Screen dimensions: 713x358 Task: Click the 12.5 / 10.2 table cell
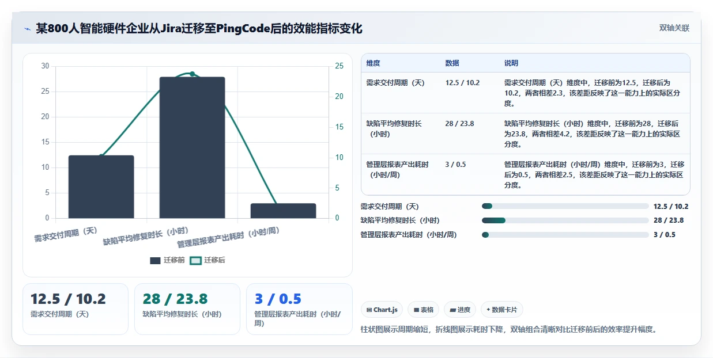[x=462, y=83]
